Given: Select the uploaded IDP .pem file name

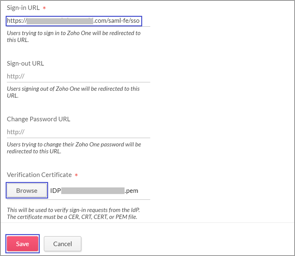Looking at the screenshot, I should pos(94,191).
